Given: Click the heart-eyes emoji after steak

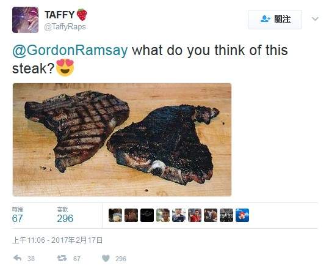Looking at the screenshot, I should (65, 68).
